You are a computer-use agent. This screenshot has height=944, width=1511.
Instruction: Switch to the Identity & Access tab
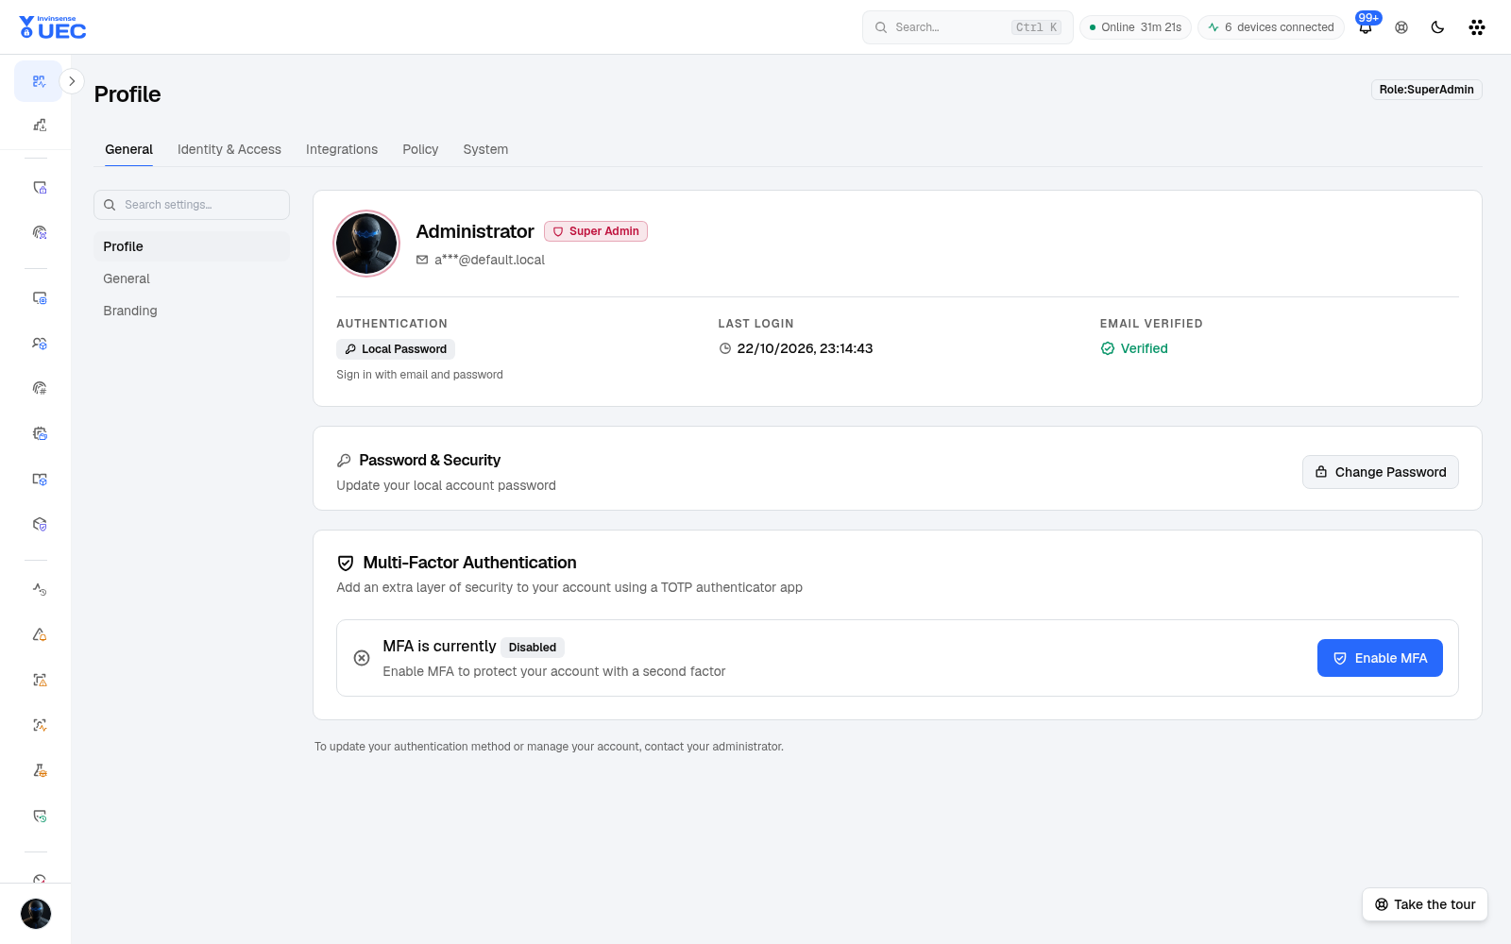pos(229,149)
